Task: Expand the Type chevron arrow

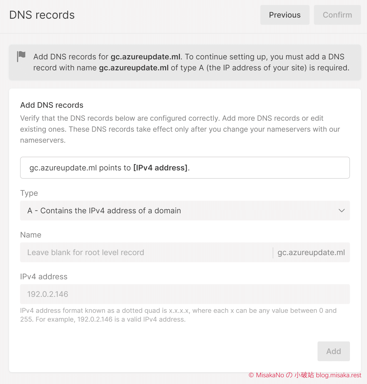Action: point(342,211)
